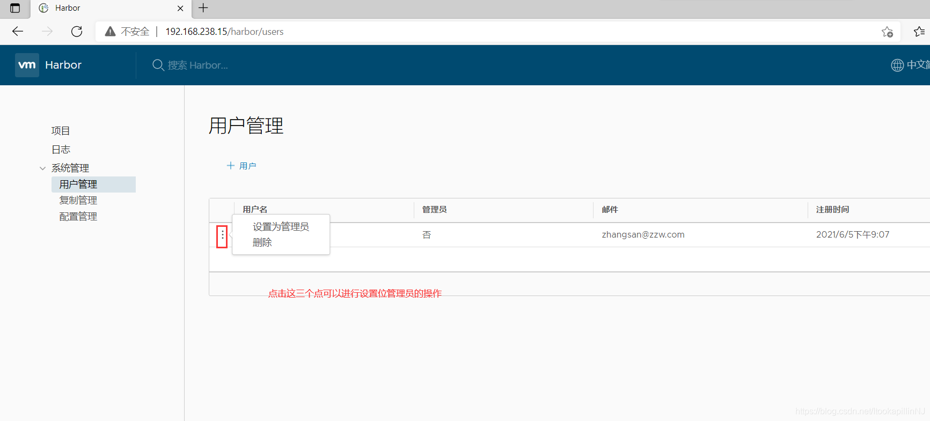Focus the 搜索 Harbor search field
930x421 pixels.
tap(198, 65)
